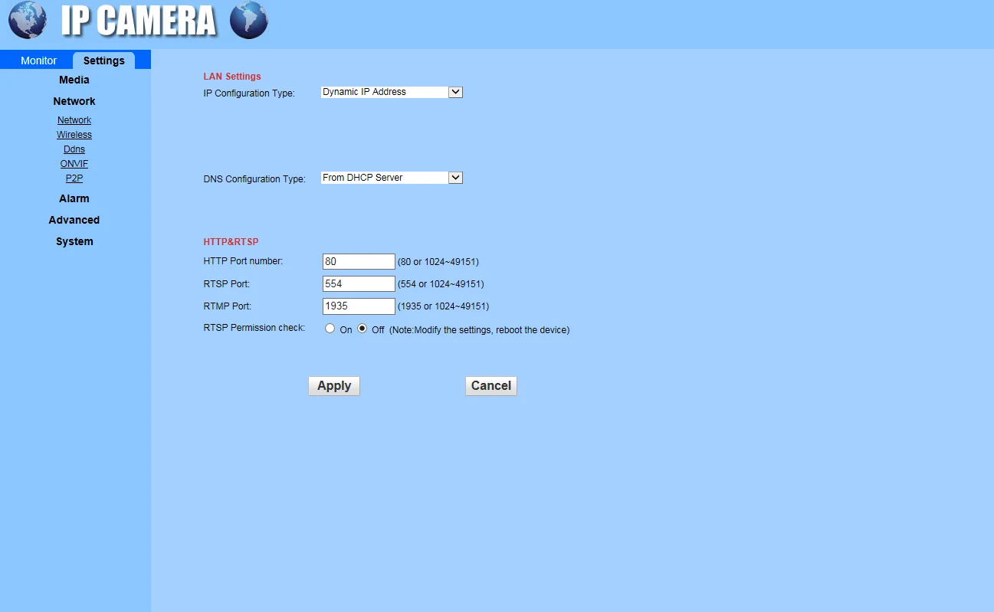Open the Advanced settings section
This screenshot has height=612, width=994.
coord(74,220)
